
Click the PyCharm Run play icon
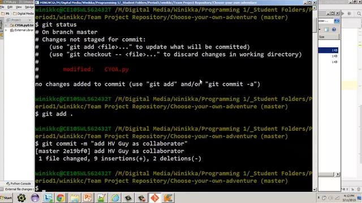click(343, 14)
